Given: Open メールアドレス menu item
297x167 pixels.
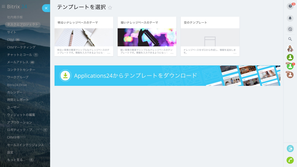Looking at the screenshot, I should (x=21, y=62).
